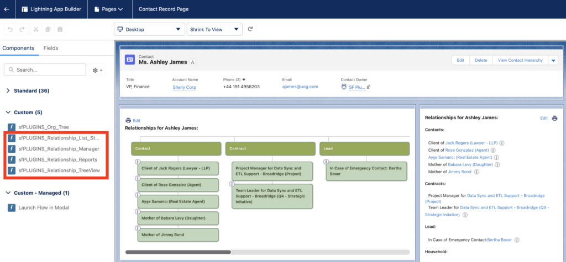
Task: Click the horizontal scrollbar under relationship tree
Action: [x=178, y=252]
